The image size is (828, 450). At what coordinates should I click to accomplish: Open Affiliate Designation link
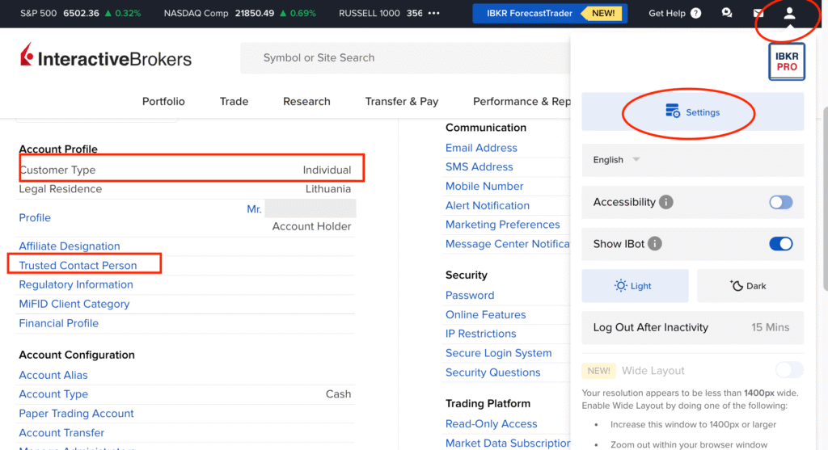point(70,246)
